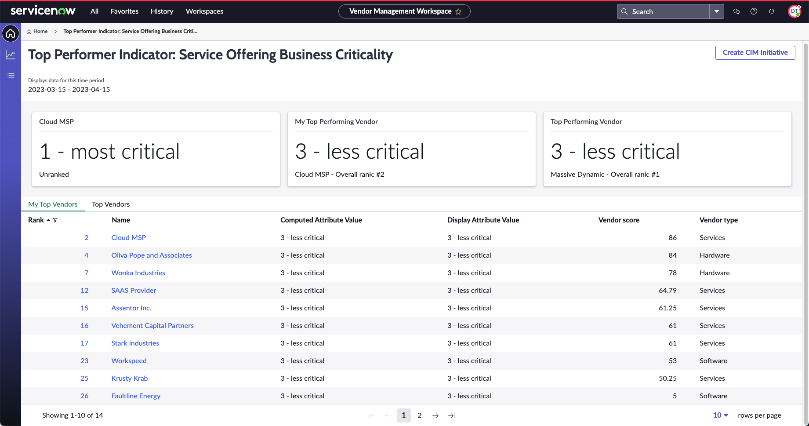
Task: Open the help question mark icon
Action: (x=754, y=11)
